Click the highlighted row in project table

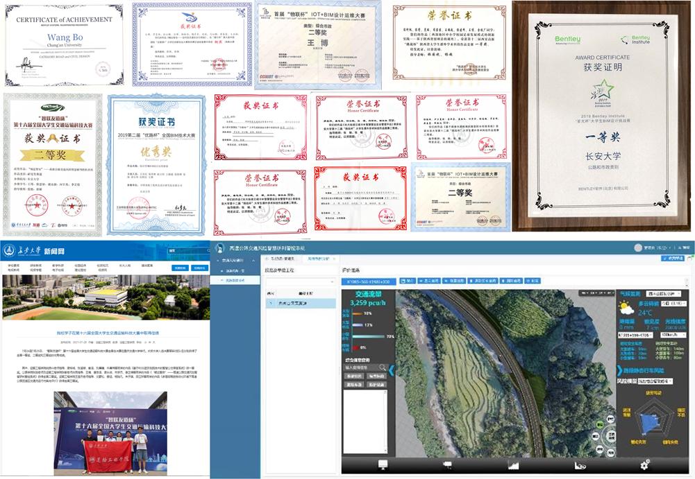[301, 303]
